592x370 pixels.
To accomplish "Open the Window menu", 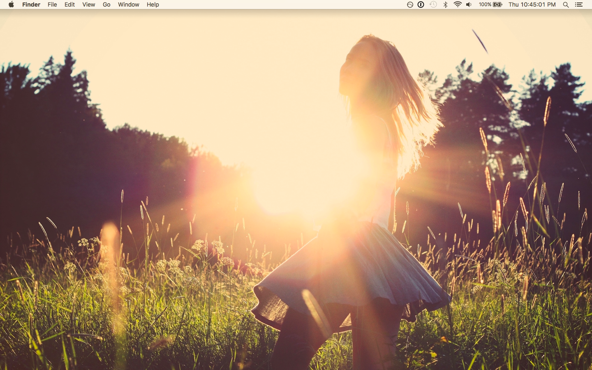I will (128, 5).
